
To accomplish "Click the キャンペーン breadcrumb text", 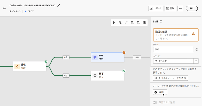I will click(15, 11).
